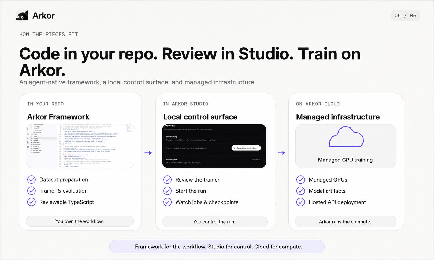
Task: Click the 'Reviewable TypeScript' text
Action: click(67, 202)
